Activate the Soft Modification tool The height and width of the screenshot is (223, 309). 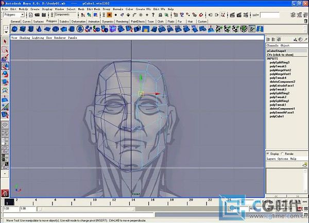click(5, 98)
